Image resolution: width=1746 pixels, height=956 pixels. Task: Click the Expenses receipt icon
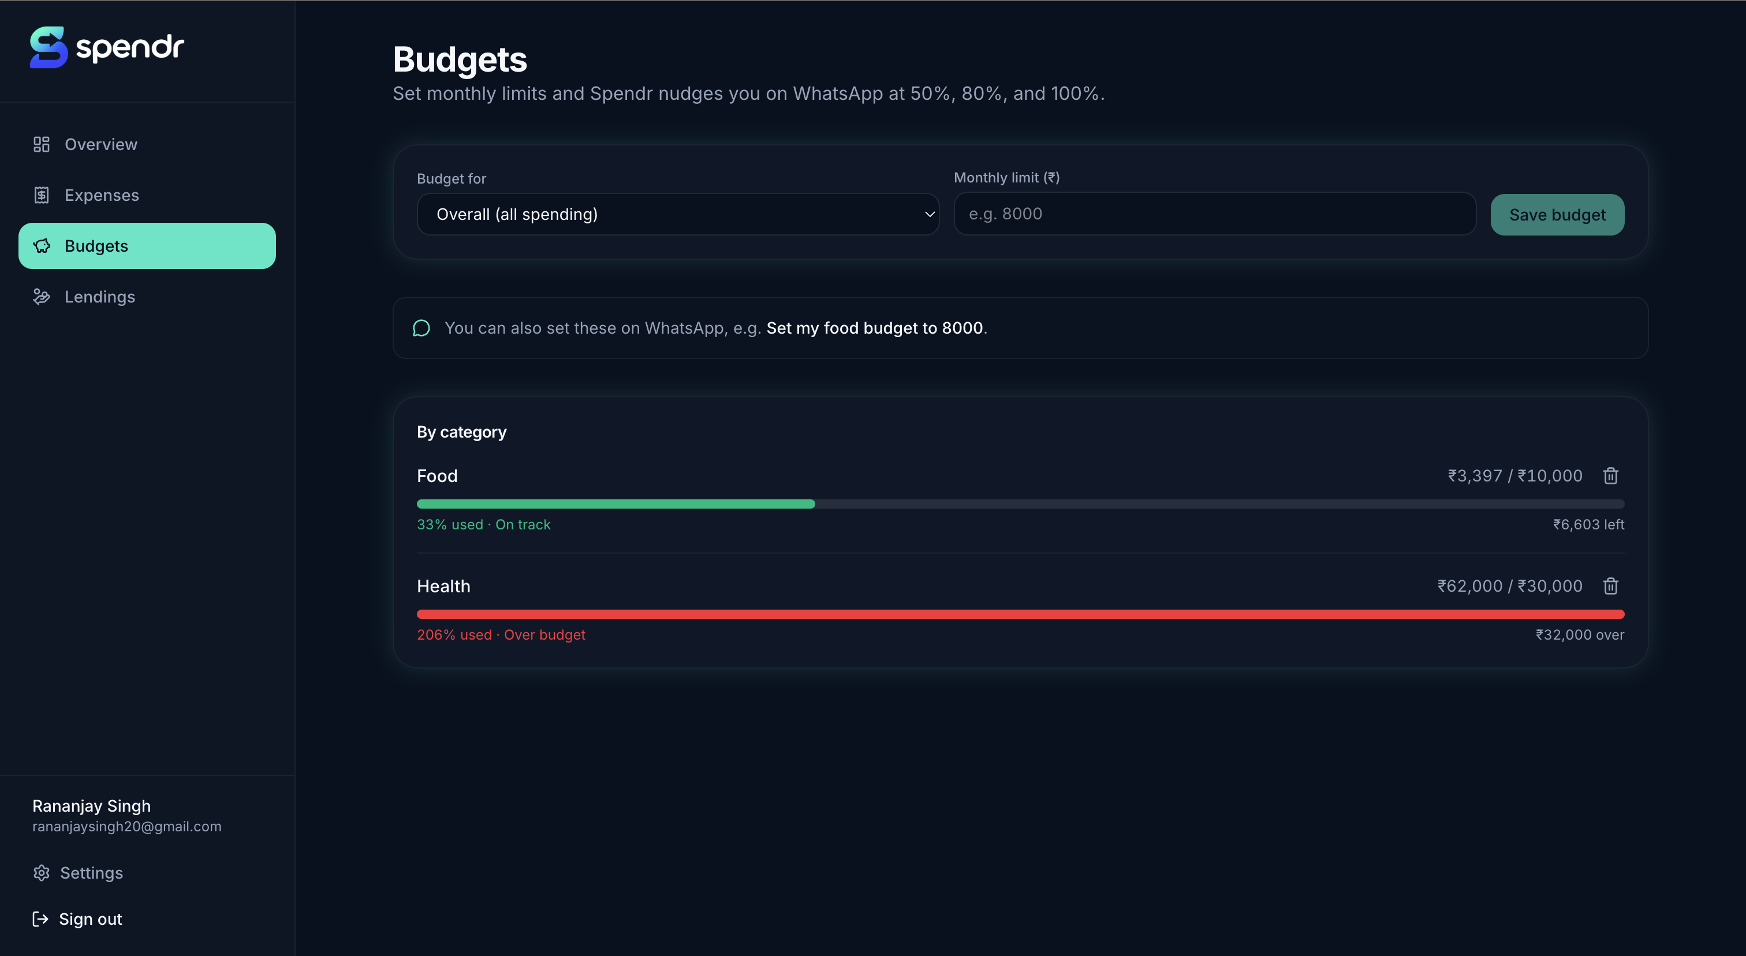coord(42,195)
